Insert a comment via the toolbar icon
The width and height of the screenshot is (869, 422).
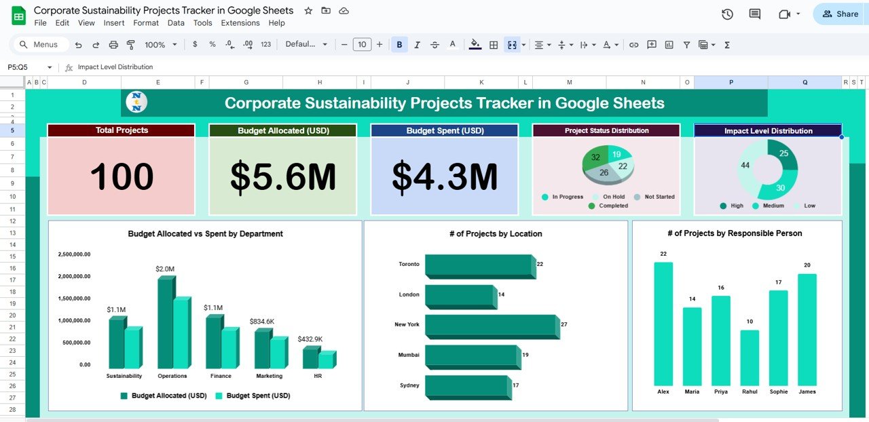pyautogui.click(x=652, y=44)
